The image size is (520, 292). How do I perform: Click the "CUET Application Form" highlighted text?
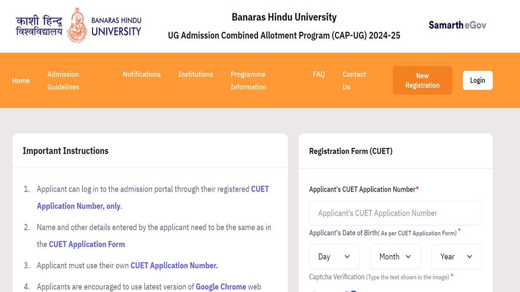coord(87,244)
